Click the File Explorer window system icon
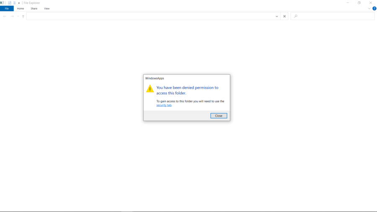The height and width of the screenshot is (212, 377). [2, 3]
